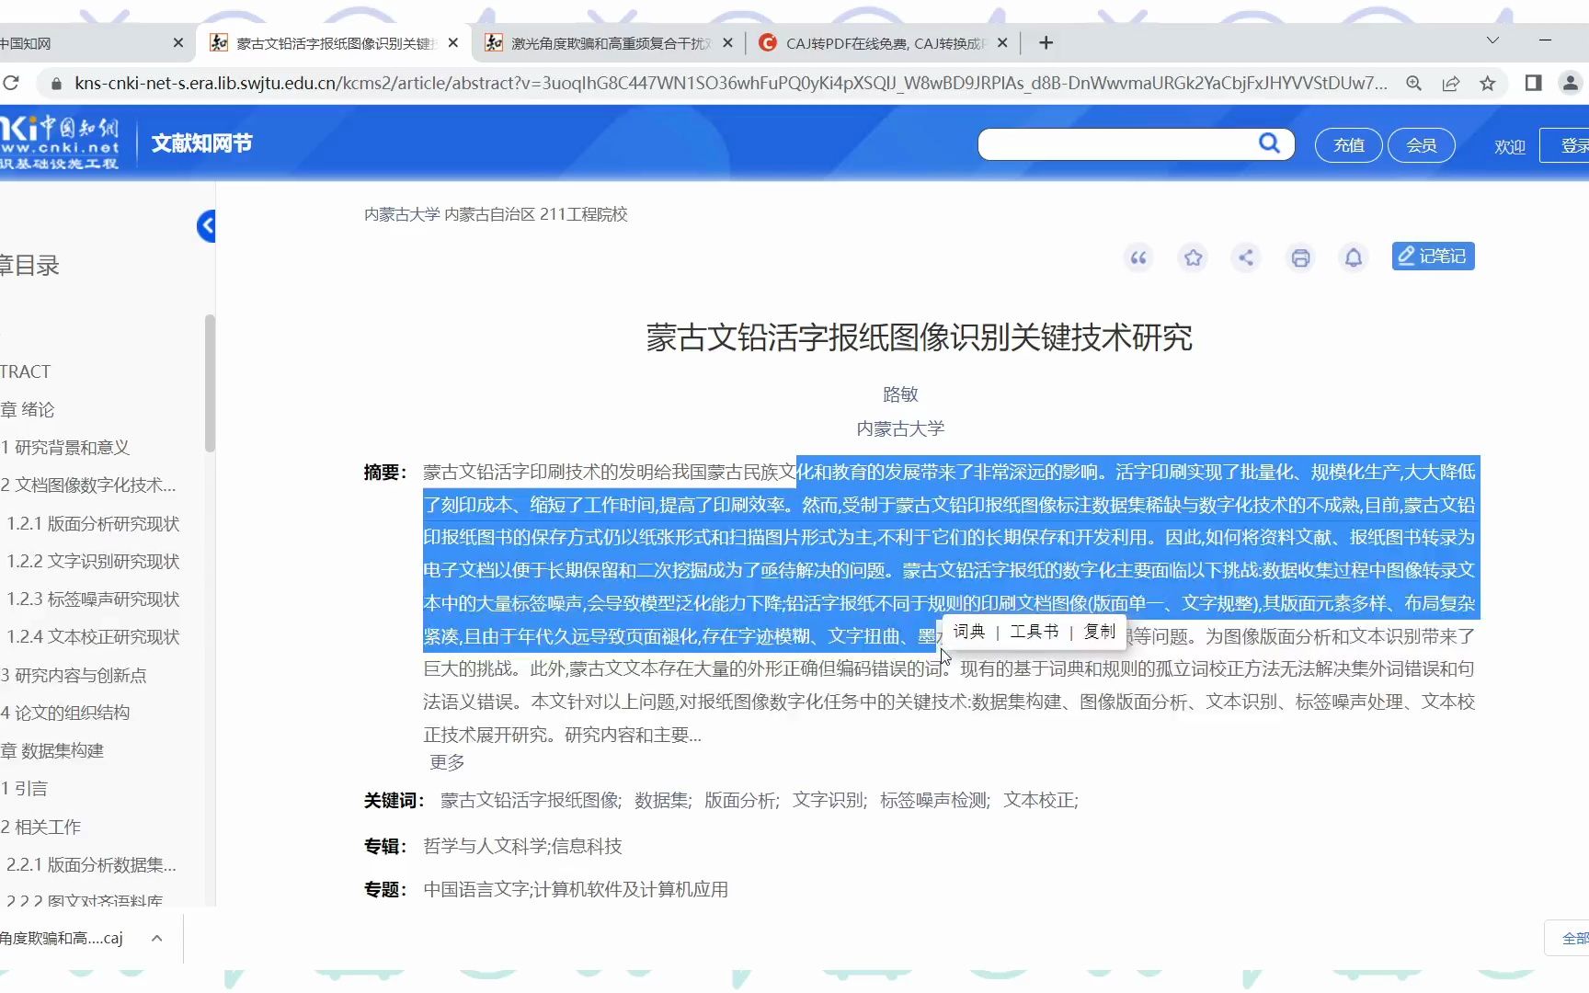This screenshot has width=1589, height=993.
Task: Click in the CNKI search input field
Action: 1117,144
